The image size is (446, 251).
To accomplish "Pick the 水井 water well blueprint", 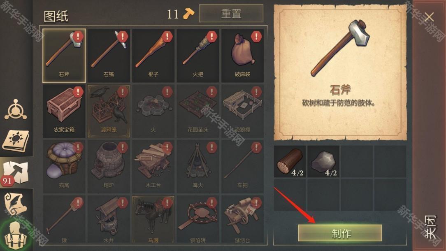I will [109, 219].
